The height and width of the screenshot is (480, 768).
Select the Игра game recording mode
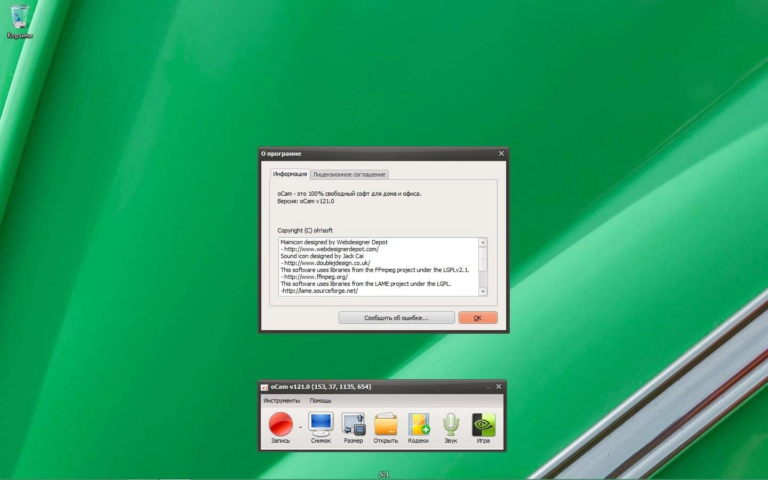click(x=483, y=428)
